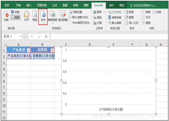Open 帮助 help

coord(146,12)
